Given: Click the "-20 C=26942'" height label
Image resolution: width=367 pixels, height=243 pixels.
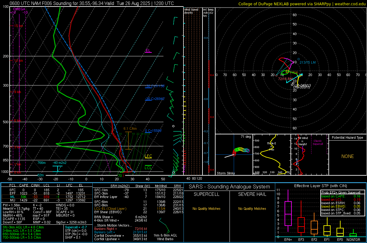Looking at the screenshot, I should [155, 99].
